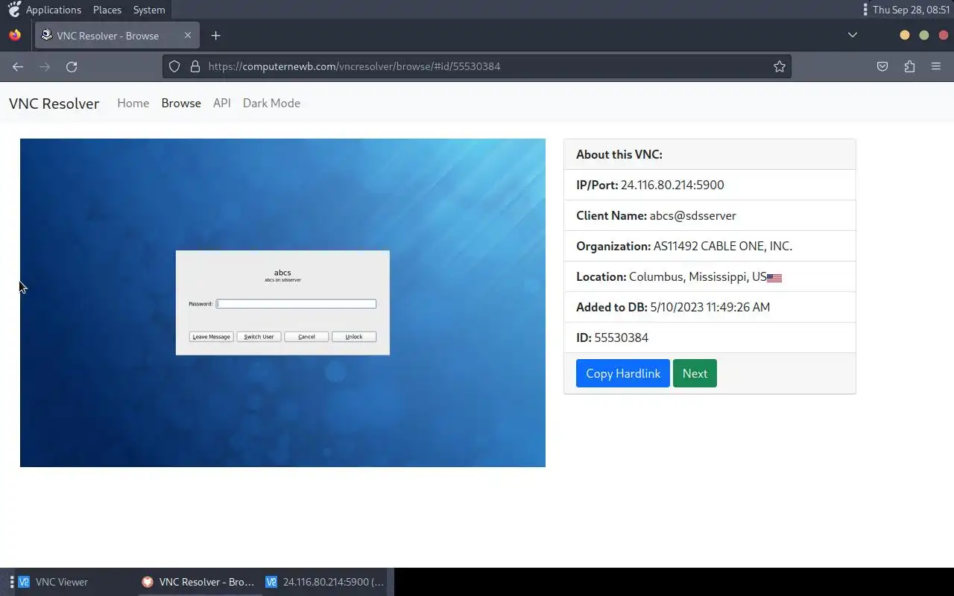
Task: Go back with the browser back arrow
Action: [18, 66]
